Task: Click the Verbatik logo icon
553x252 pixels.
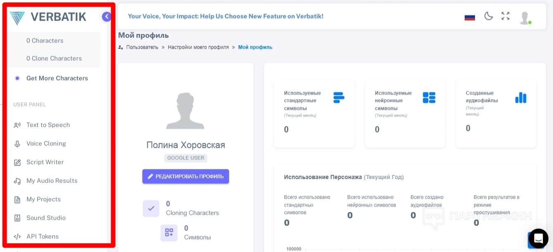Action: (x=17, y=17)
